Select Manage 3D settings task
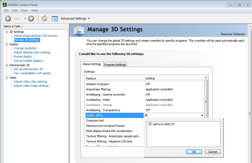Viewport: 252px width, 163px height. 26,40
